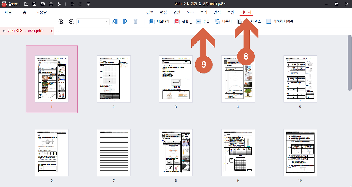
Task: Click the 바꾸기 (Replace) page icon
Action: point(223,21)
